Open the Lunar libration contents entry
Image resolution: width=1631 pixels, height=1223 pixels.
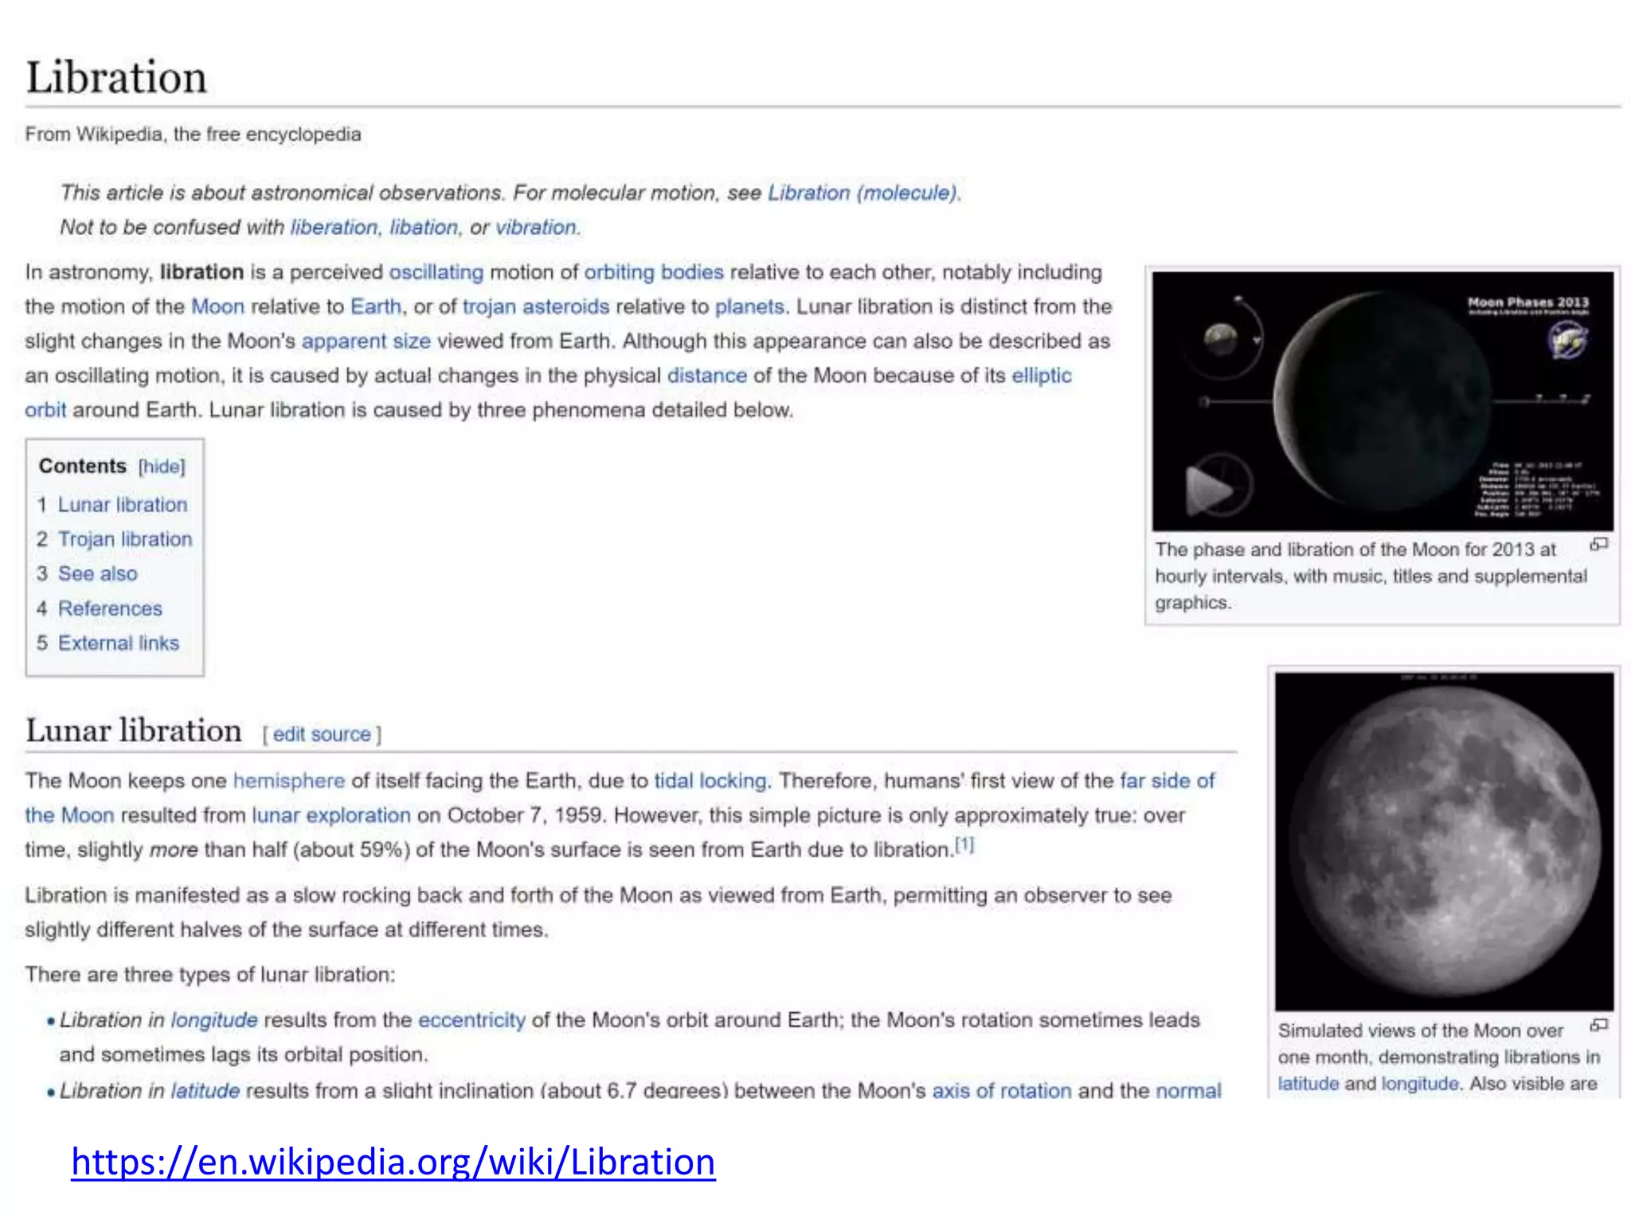122,505
